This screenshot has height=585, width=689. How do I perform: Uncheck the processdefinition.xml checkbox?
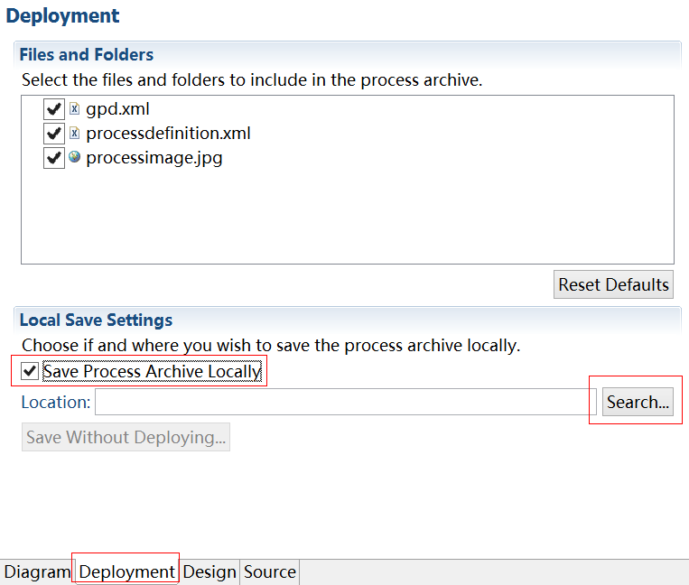point(54,134)
